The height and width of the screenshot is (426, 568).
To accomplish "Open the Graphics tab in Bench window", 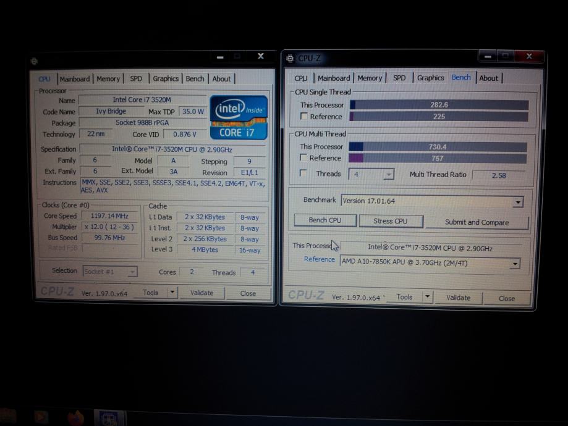I will coord(430,78).
